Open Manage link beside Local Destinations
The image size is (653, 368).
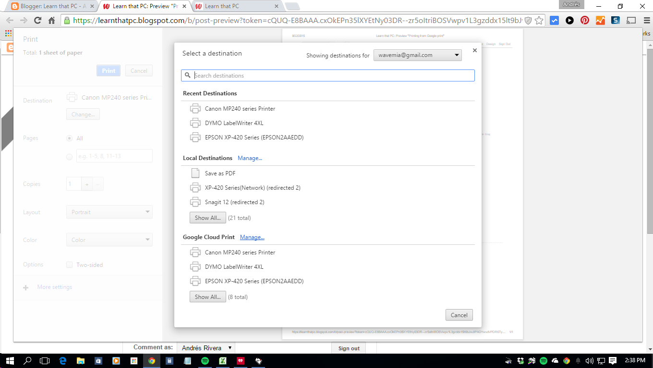pos(250,158)
